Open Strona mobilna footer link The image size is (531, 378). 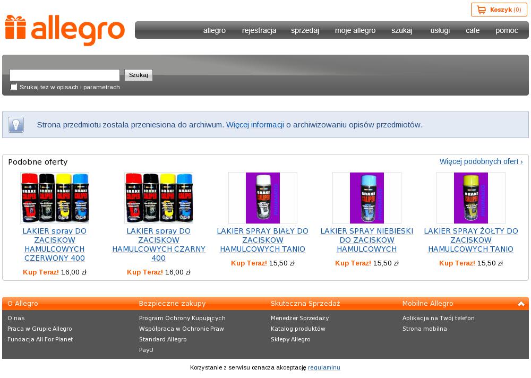point(425,329)
